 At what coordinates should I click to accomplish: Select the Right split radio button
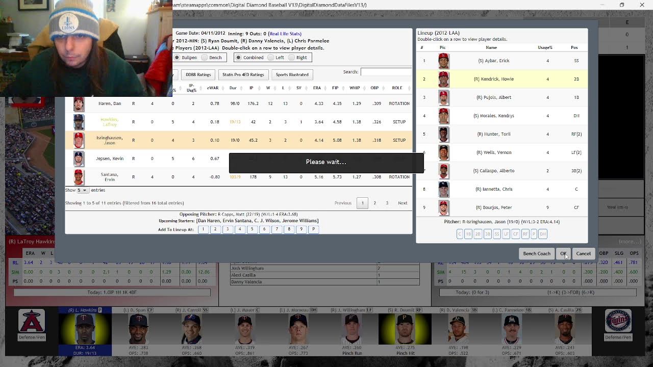(291, 58)
